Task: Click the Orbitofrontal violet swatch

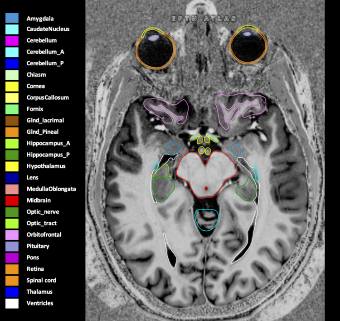Action: (12, 235)
